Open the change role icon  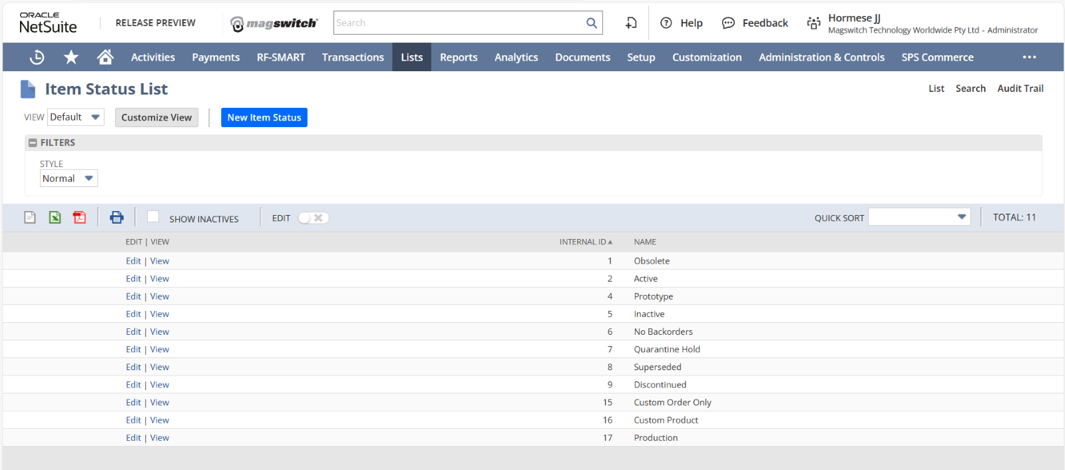tap(813, 23)
